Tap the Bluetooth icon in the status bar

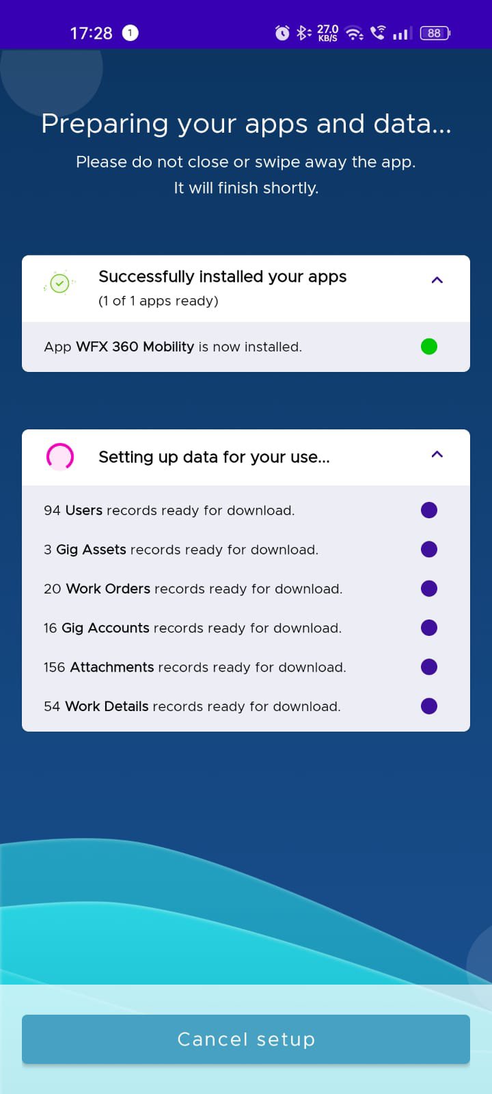303,32
